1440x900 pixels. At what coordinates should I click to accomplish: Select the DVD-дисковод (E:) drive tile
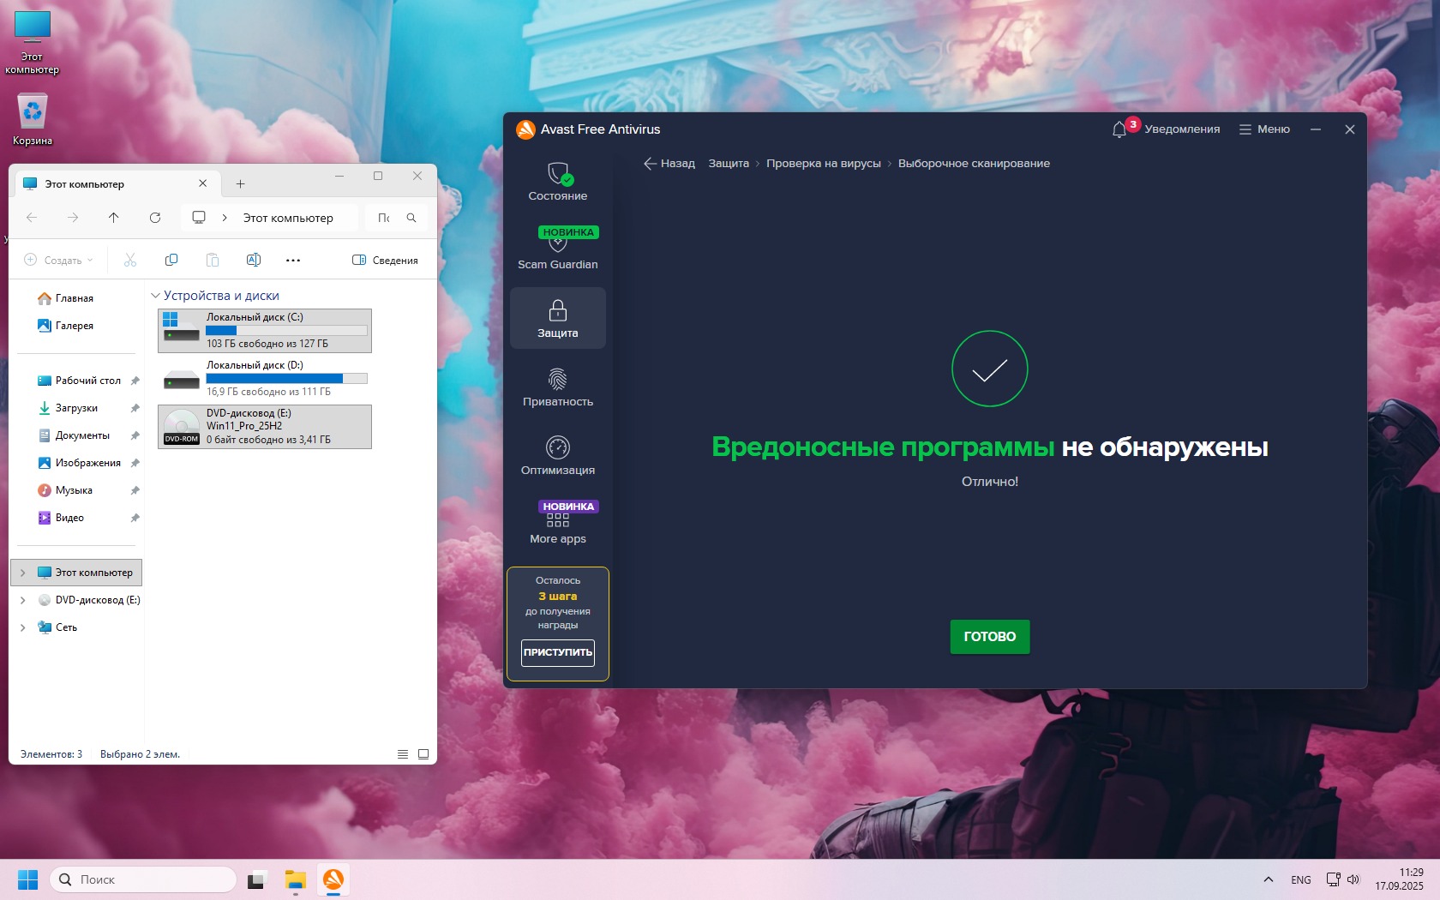pos(265,427)
